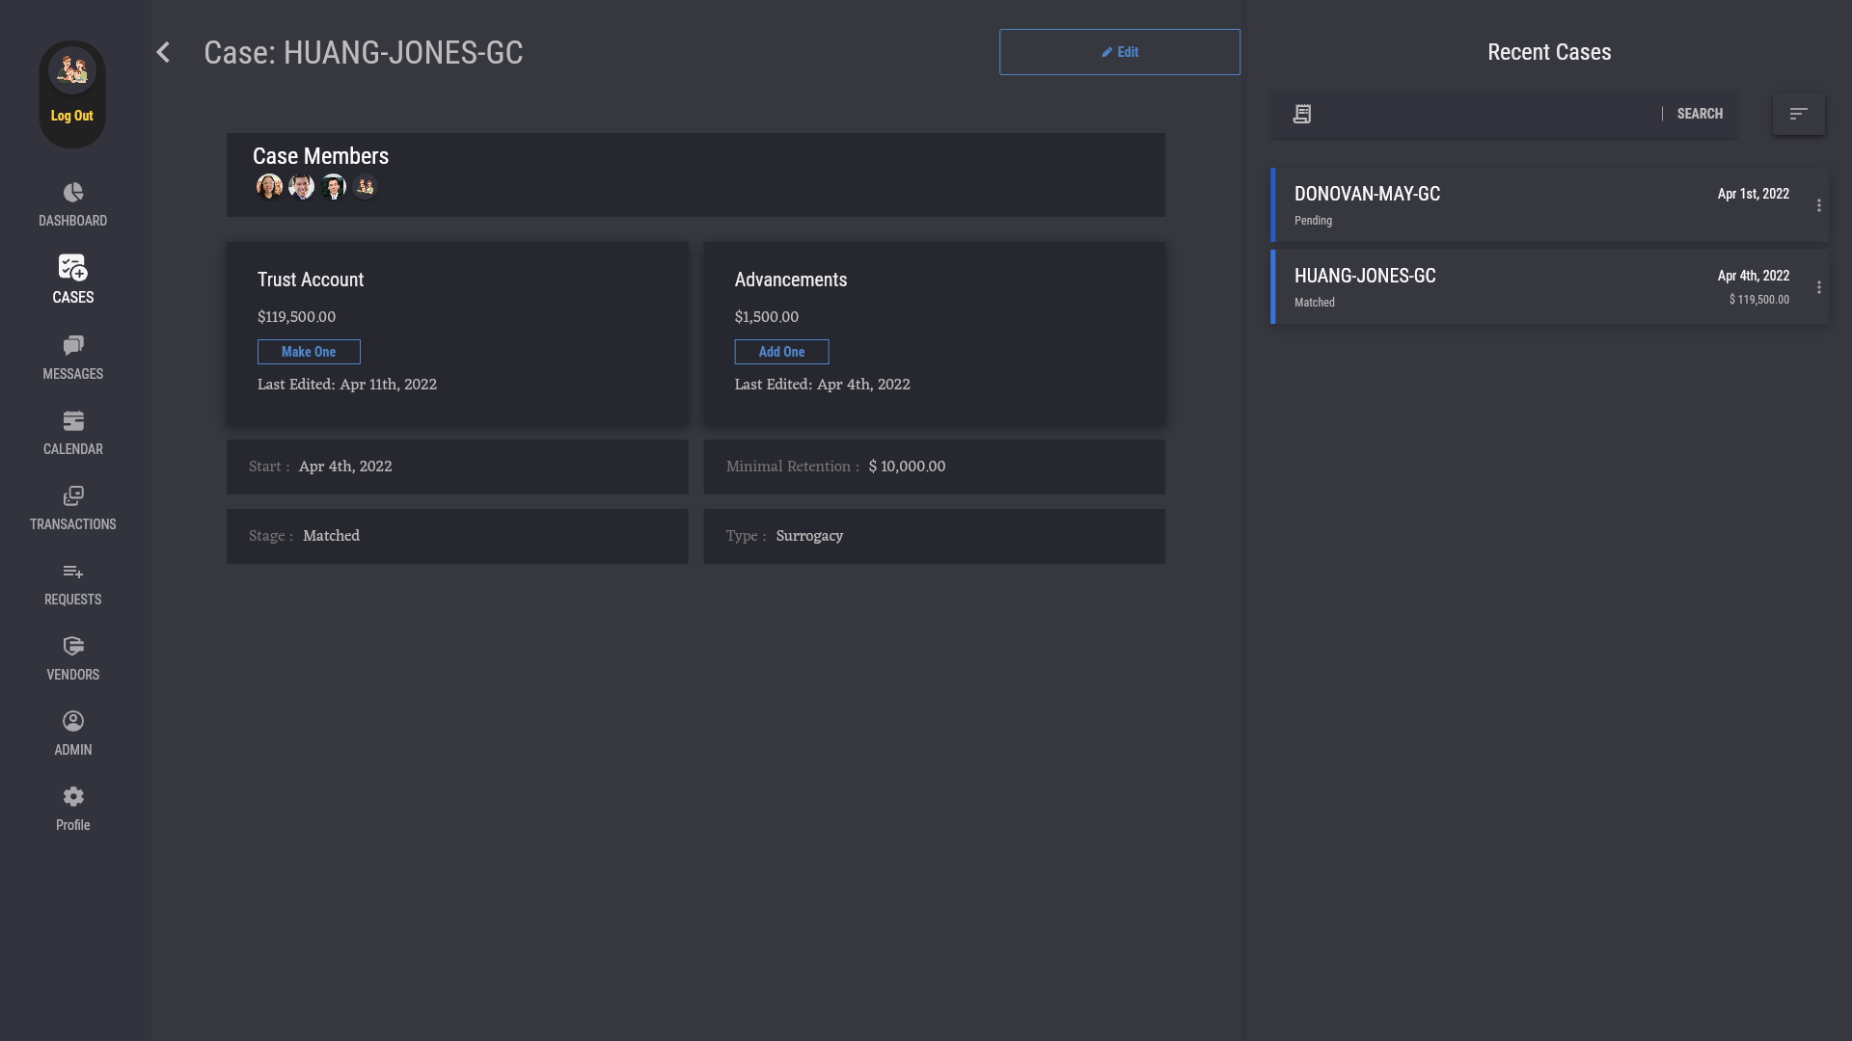Open three-dot menu for HUANG-JONES-GC

1819,288
